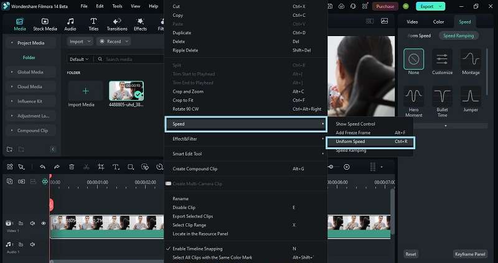
Task: Click the crop tool in timeline toolbar
Action: 101,167
